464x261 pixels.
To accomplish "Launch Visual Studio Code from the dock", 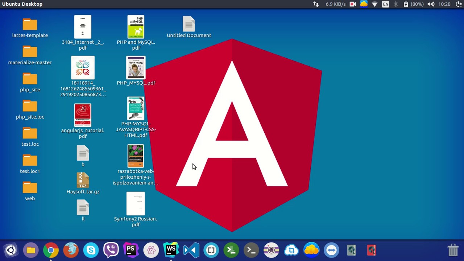I will [191, 250].
